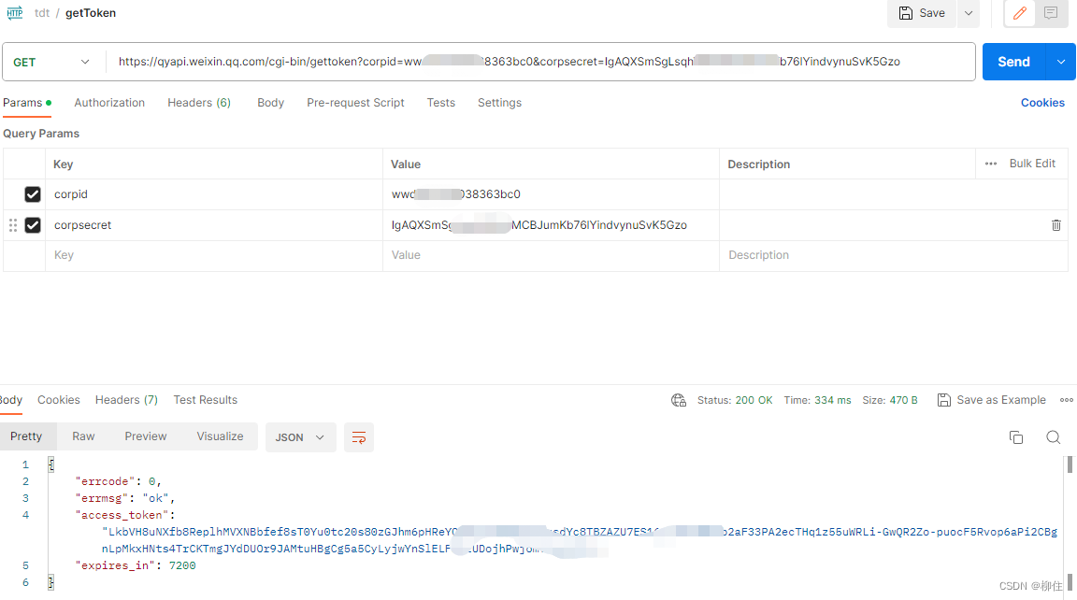Copy the response body icon
The image size is (1077, 600).
(x=1016, y=437)
